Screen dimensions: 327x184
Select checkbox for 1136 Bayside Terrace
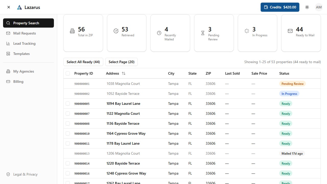tap(68, 123)
